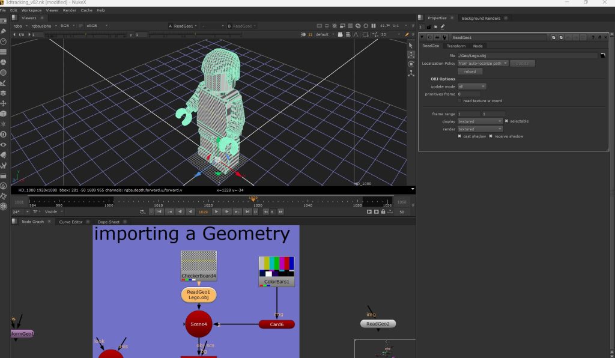The image size is (615, 358).
Task: Click the pause icon in Viewer1's top bar
Action: (374, 26)
